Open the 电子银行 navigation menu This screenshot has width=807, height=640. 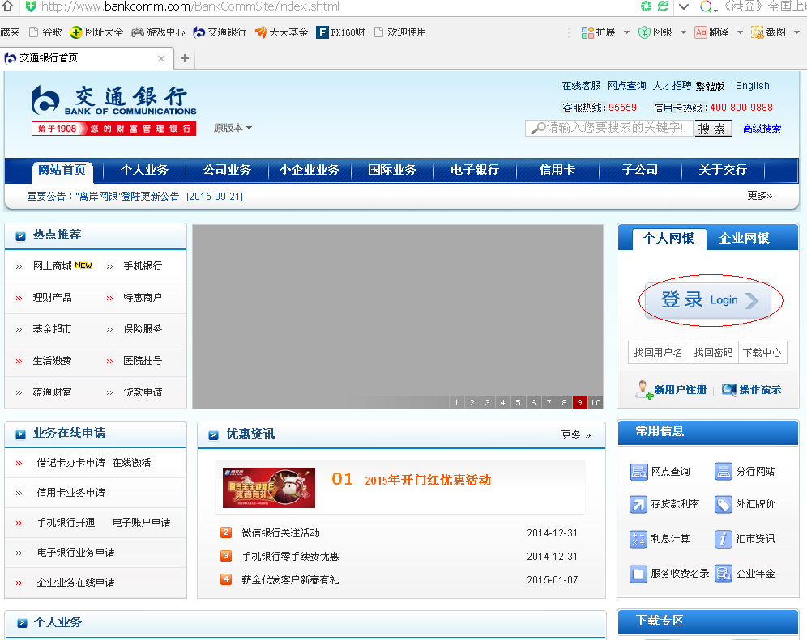[475, 170]
